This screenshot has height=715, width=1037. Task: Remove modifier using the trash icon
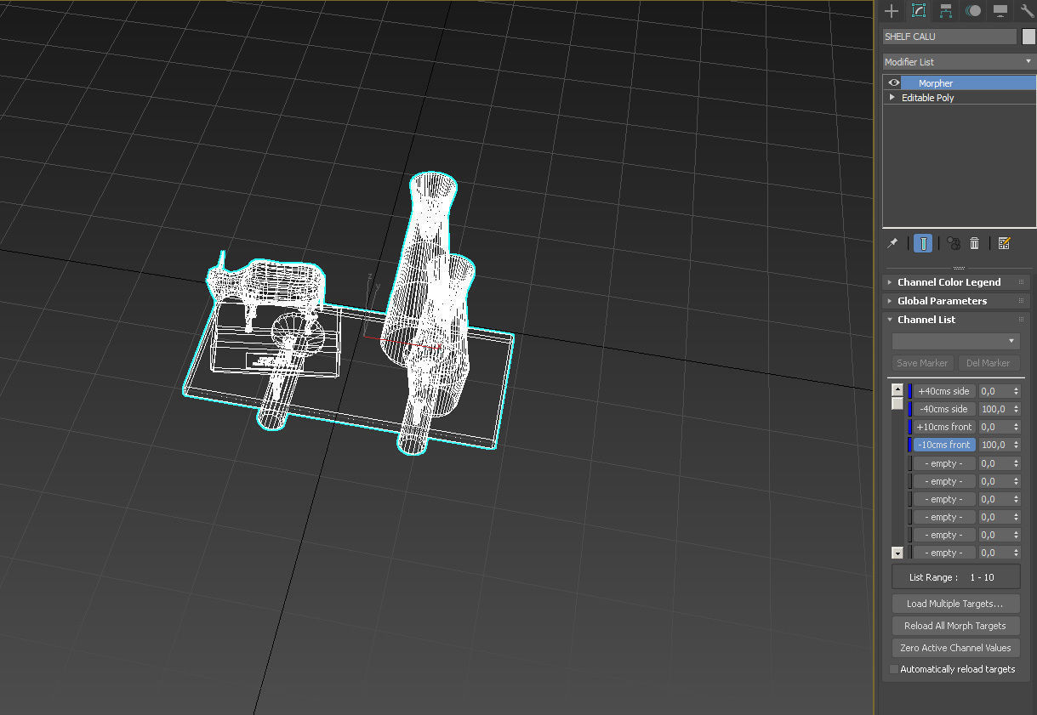tap(975, 243)
